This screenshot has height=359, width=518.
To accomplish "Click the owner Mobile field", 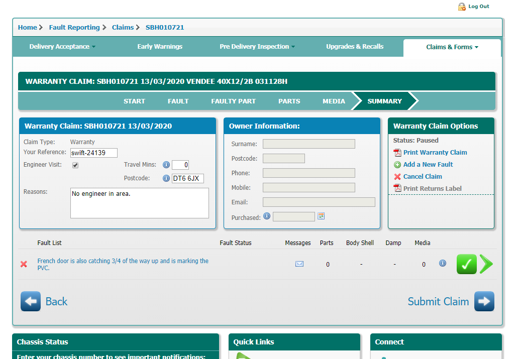I will click(309, 188).
